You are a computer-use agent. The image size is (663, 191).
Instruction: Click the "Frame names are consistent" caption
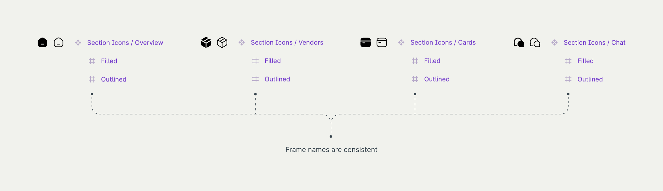pos(331,150)
